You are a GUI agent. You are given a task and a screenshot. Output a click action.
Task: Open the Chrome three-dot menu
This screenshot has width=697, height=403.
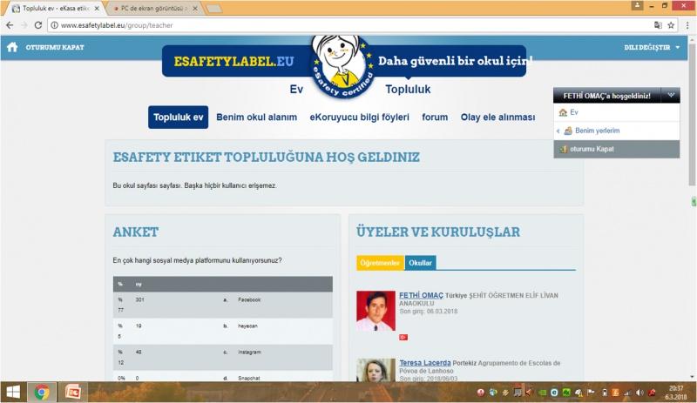pos(687,25)
